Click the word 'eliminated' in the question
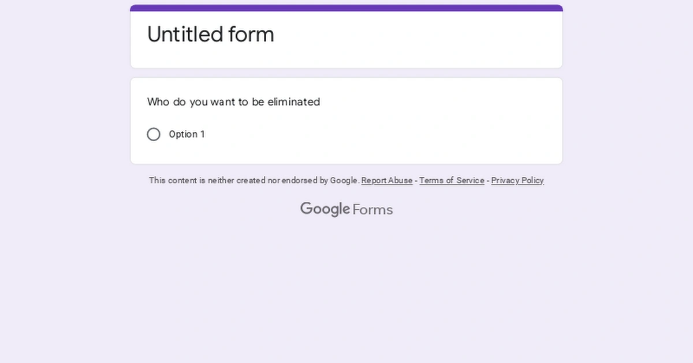 click(293, 102)
